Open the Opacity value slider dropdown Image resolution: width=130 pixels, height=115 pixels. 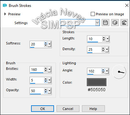(x=50, y=91)
